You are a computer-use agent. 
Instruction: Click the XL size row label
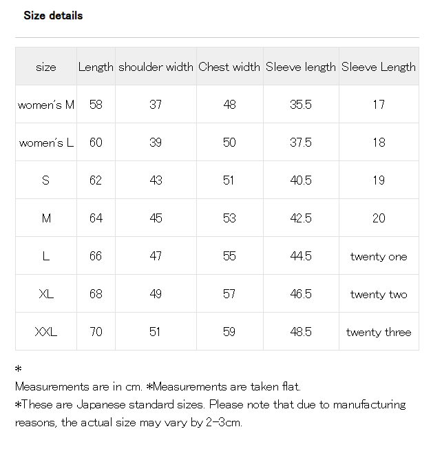pos(46,294)
